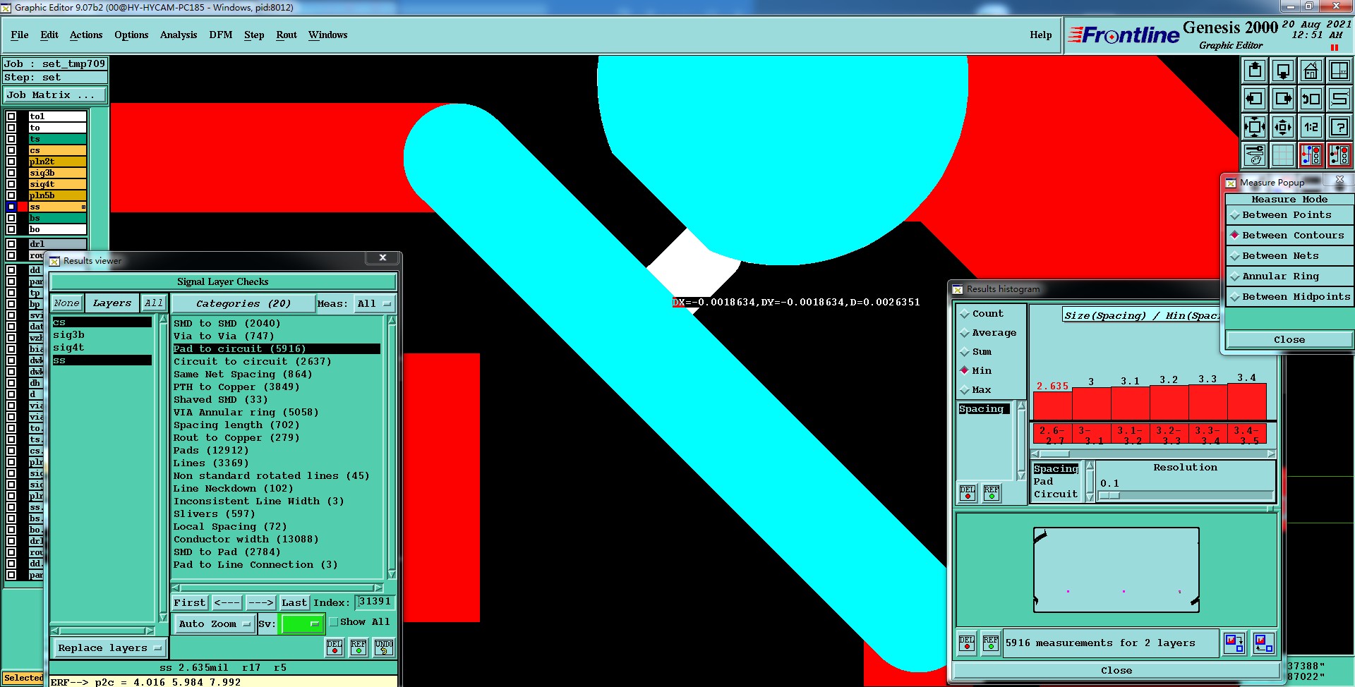Select Average option in Results histogram
The image size is (1355, 687).
click(x=988, y=333)
